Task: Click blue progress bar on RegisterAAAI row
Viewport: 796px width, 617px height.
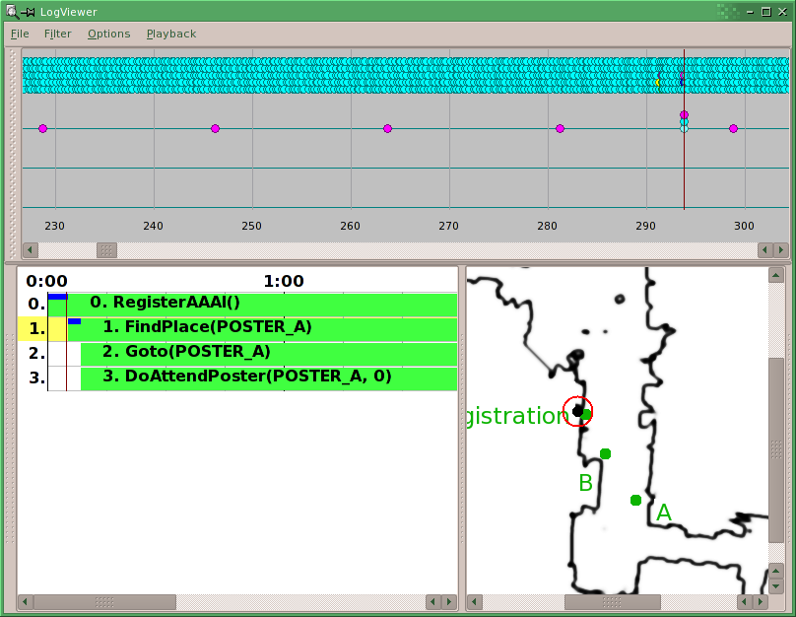Action: tap(57, 297)
